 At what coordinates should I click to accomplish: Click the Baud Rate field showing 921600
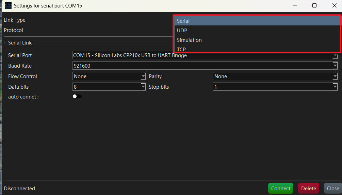tap(205, 66)
